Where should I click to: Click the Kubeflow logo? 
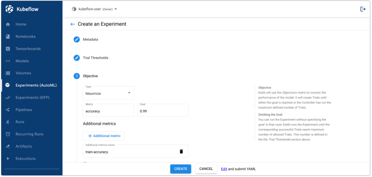point(10,9)
